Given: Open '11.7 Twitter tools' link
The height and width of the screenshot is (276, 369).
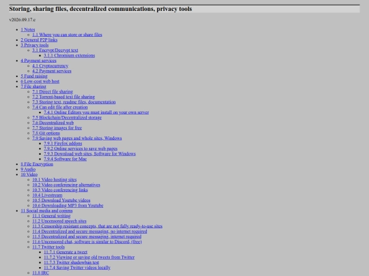Looking at the screenshot, I should click(x=49, y=247).
